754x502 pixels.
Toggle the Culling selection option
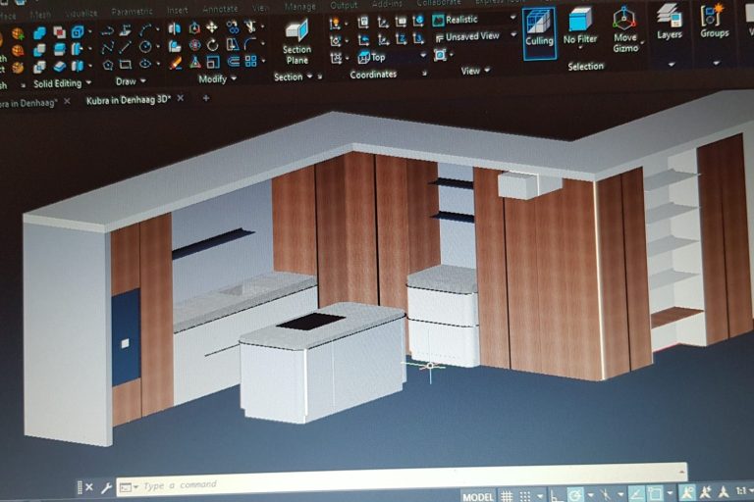coord(539,29)
